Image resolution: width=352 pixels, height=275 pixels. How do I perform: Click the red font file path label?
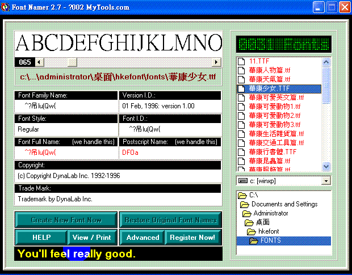pyautogui.click(x=118, y=77)
